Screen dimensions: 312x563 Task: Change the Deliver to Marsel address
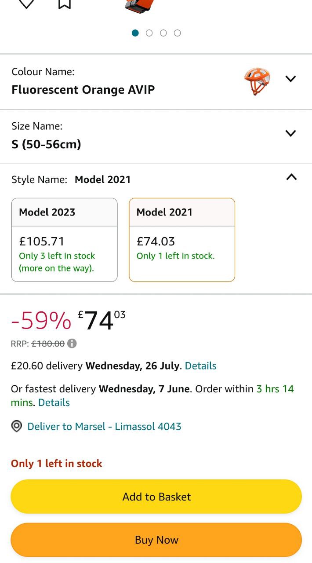(x=104, y=426)
